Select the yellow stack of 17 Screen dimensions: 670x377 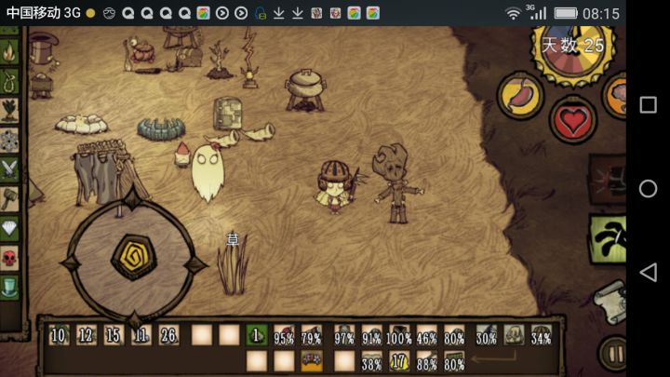tap(399, 361)
